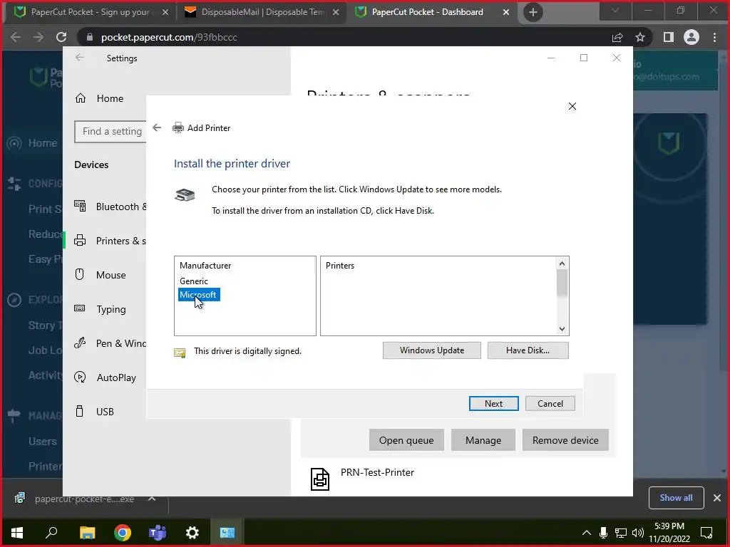Reload the PaperCut page
Screen dimensions: 730x547
pos(61,37)
